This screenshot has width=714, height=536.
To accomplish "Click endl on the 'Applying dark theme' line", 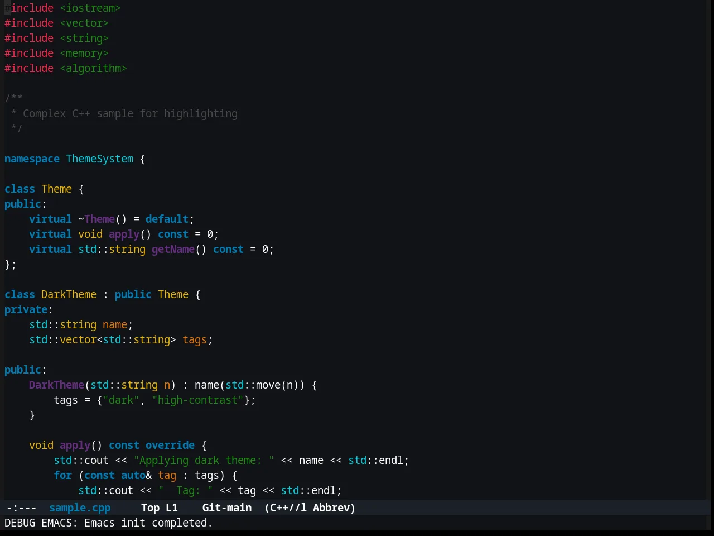I will tap(391, 460).
